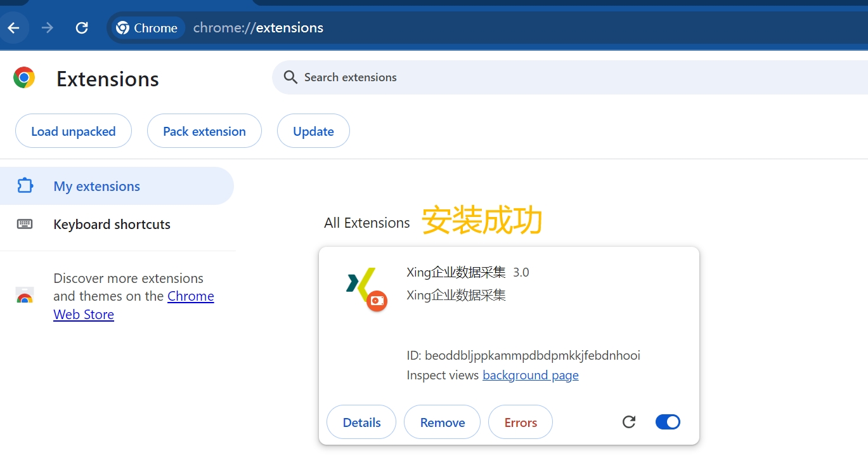Screen dimensions: 868x465
Task: Open the background page inspect link
Action: coord(531,375)
